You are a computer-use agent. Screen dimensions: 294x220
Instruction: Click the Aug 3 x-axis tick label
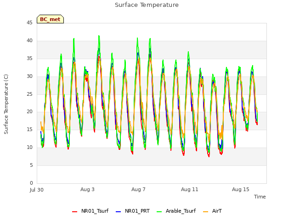tap(87, 189)
